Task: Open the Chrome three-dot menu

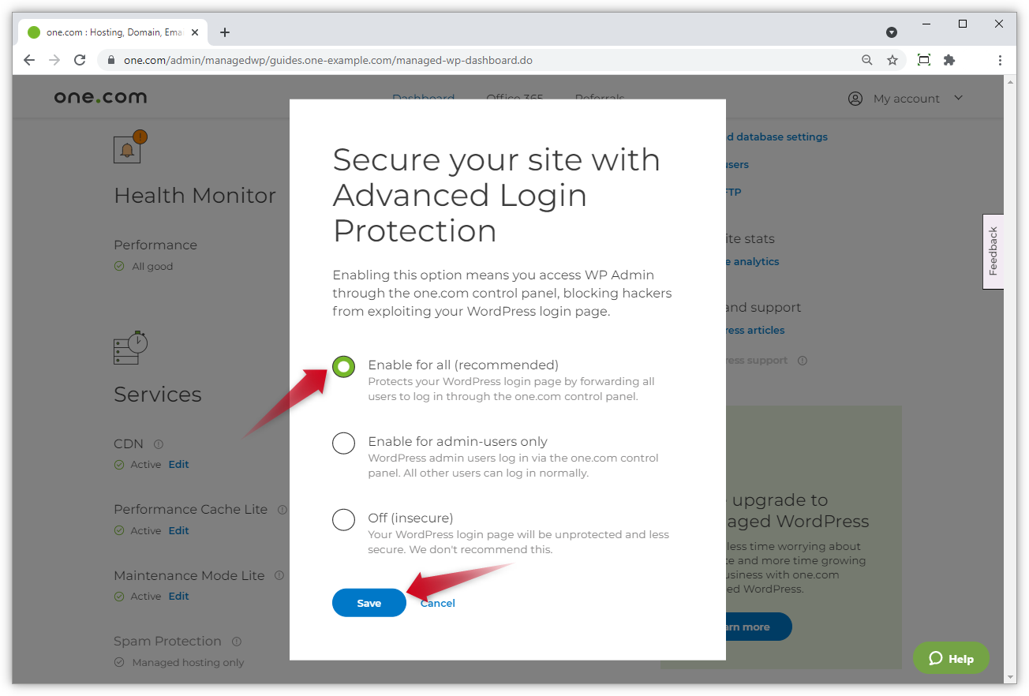Action: pyautogui.click(x=1000, y=60)
